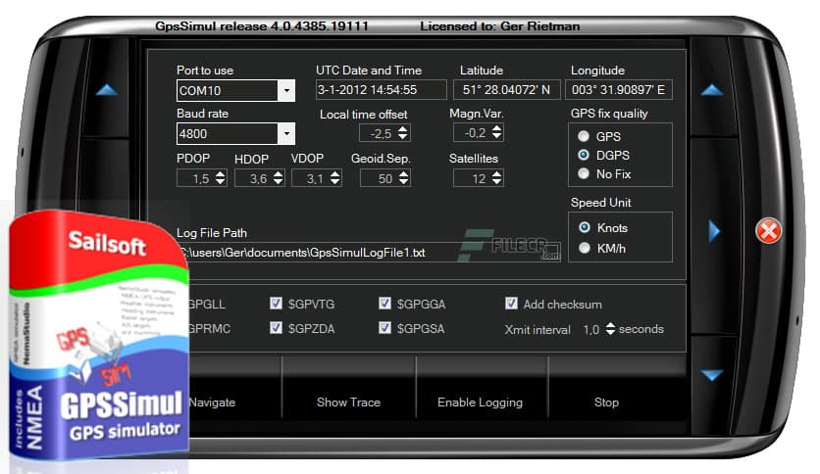Toggle the $GPGGA sentence checkbox
Screen dimensions: 820x474
(384, 304)
